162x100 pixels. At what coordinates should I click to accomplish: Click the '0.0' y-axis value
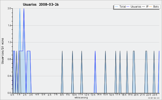pyautogui.click(x=9, y=93)
